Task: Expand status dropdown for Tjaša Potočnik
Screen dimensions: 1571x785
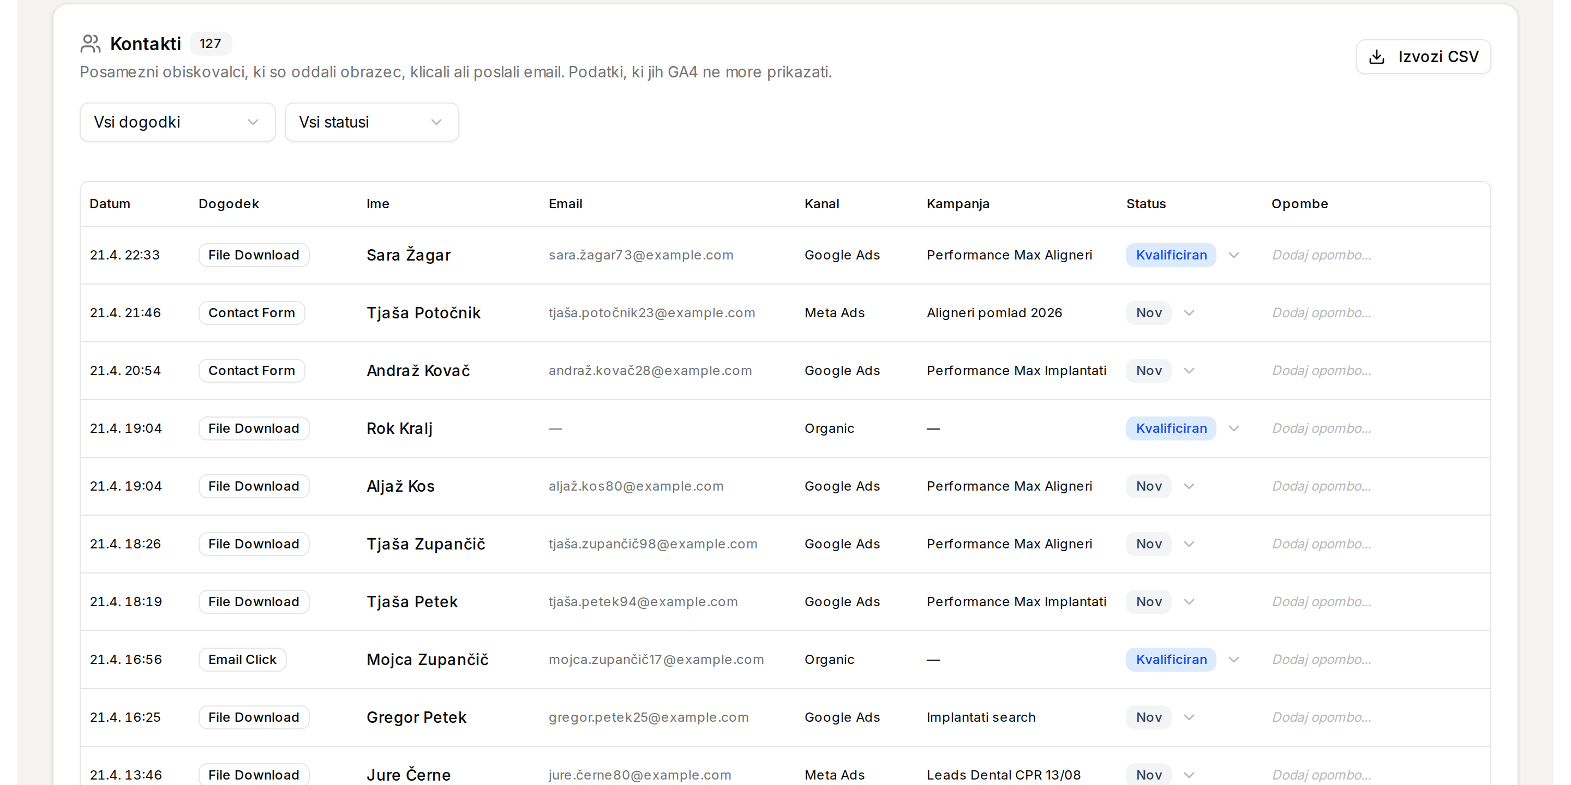Action: (1189, 313)
